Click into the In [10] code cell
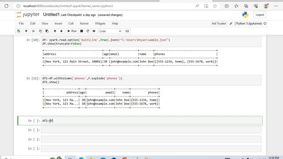The width and height of the screenshot is (283, 159). pyautogui.click(x=151, y=42)
